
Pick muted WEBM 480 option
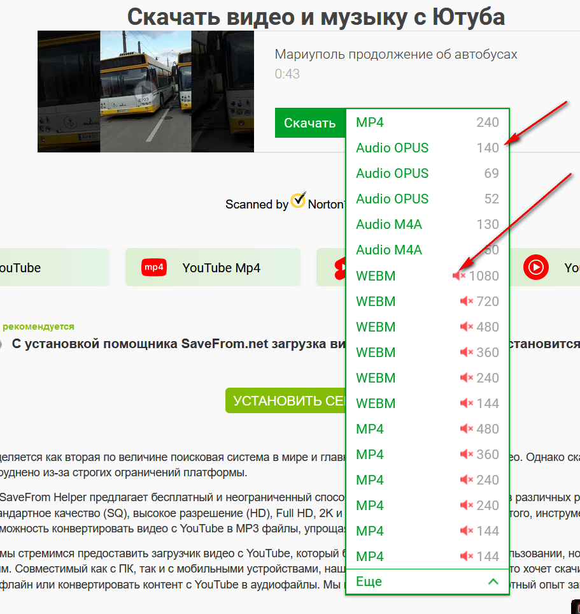pos(427,326)
